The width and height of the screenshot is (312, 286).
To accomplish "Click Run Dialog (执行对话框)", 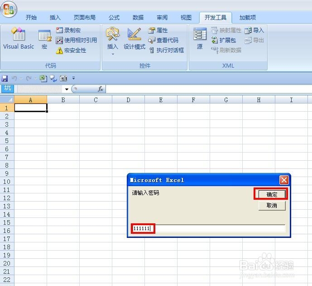I will tap(167, 50).
